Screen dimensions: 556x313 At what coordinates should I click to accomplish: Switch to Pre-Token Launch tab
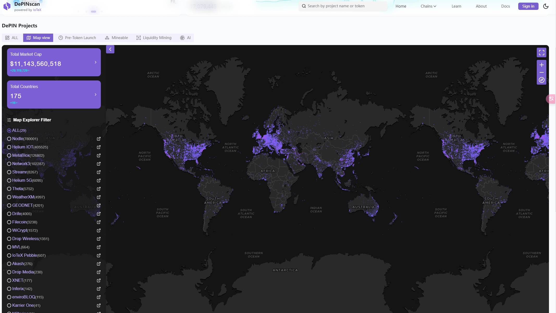77,38
